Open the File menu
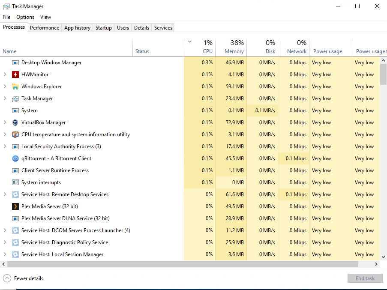Image resolution: width=387 pixels, height=290 pixels. [x=6, y=17]
